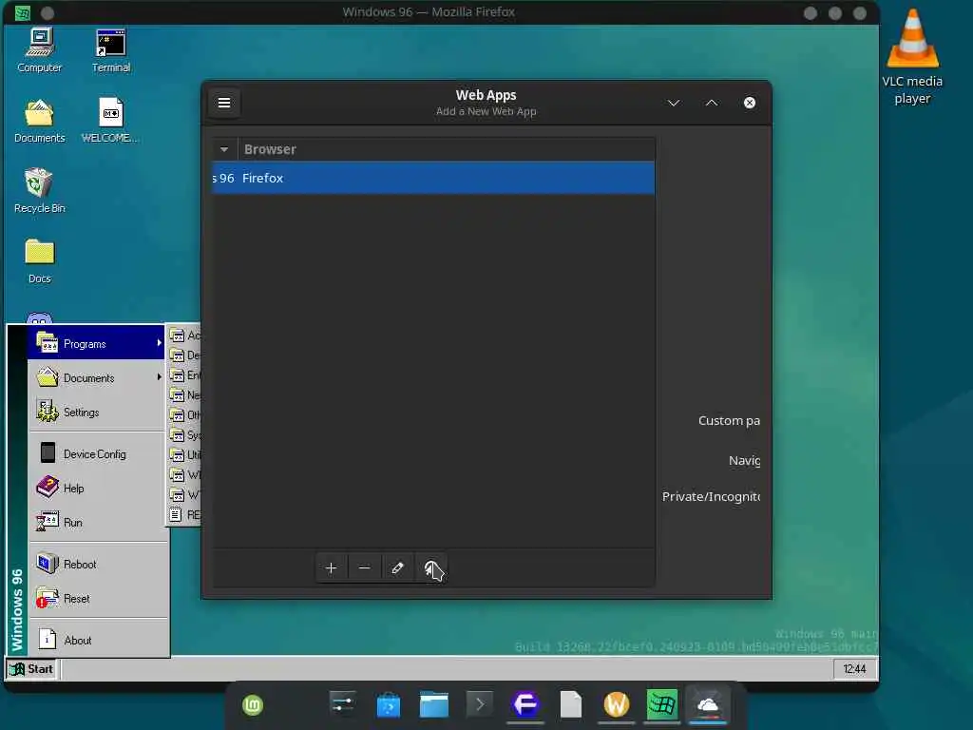Image resolution: width=973 pixels, height=730 pixels.
Task: Click the Windows 96 Start button
Action: tap(31, 669)
